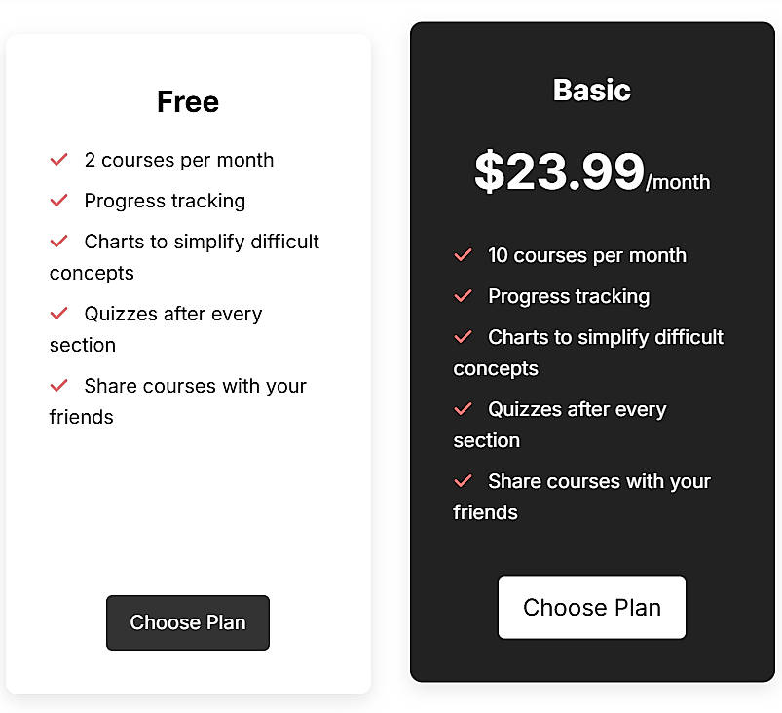Select the "Basic" plan title
The height and width of the screenshot is (713, 782).
591,89
